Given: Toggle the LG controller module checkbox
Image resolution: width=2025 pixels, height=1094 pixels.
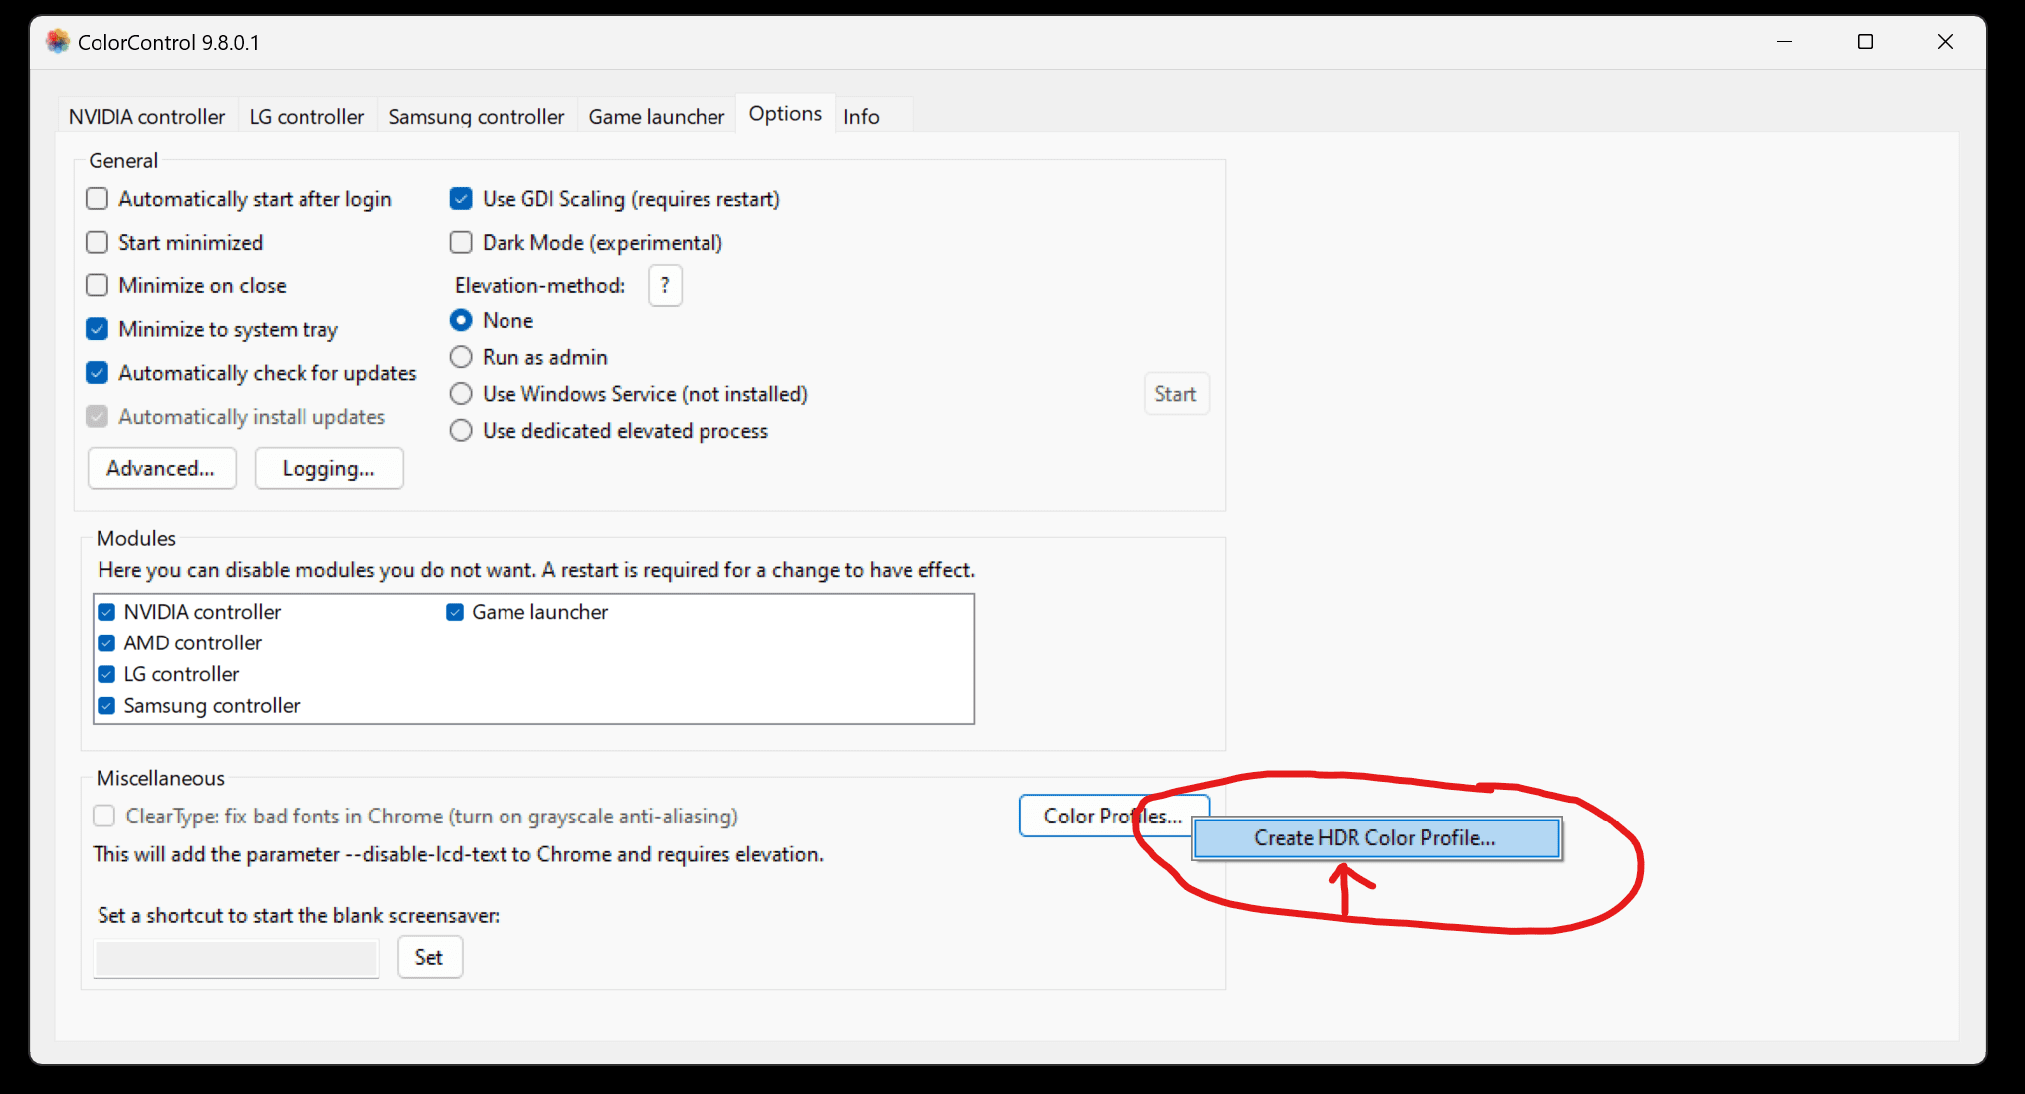Looking at the screenshot, I should click(106, 674).
